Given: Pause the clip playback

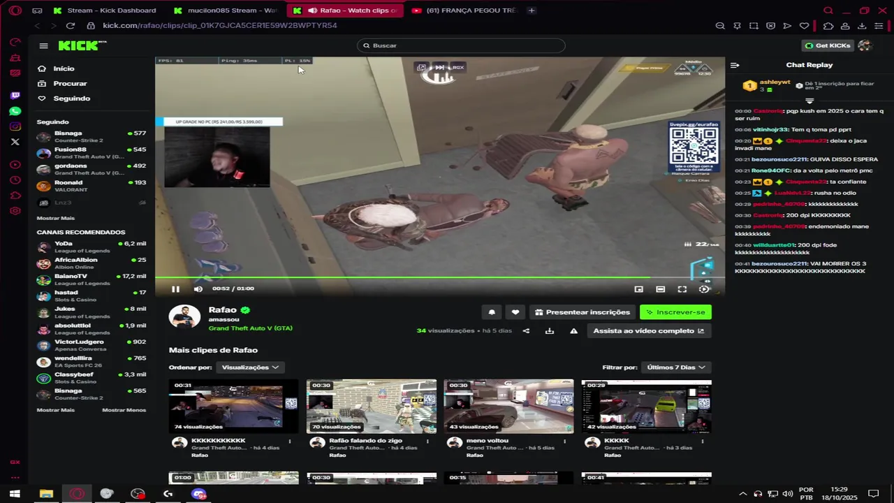Looking at the screenshot, I should (x=175, y=289).
